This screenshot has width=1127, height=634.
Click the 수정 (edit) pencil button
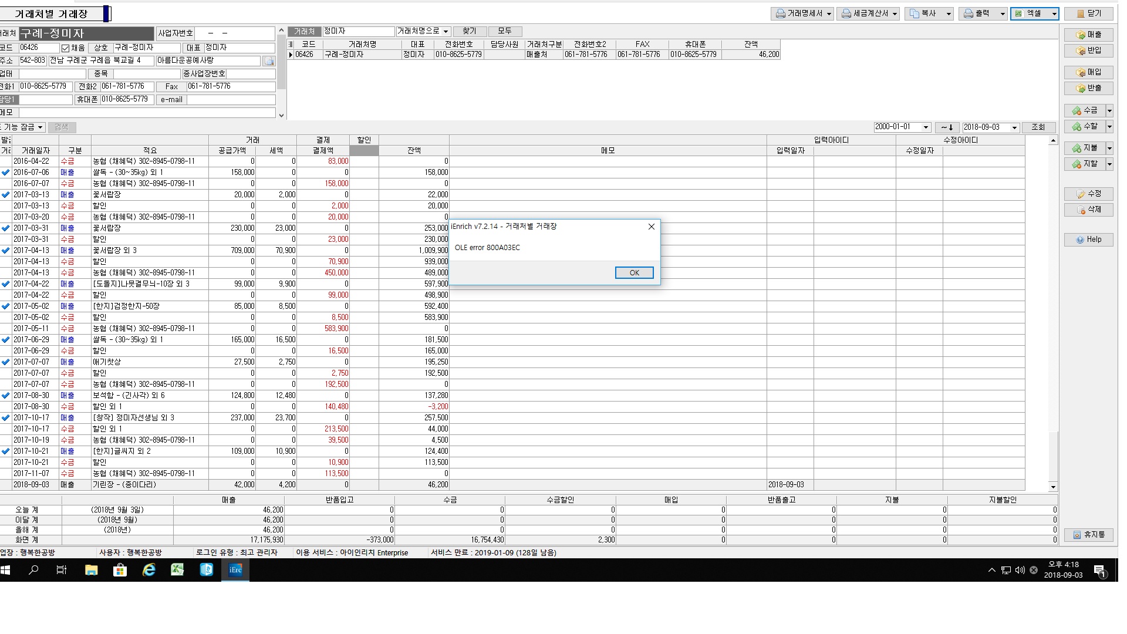click(x=1088, y=194)
